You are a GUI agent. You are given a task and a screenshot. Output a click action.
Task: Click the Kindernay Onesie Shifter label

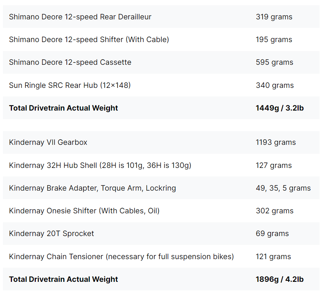84,211
